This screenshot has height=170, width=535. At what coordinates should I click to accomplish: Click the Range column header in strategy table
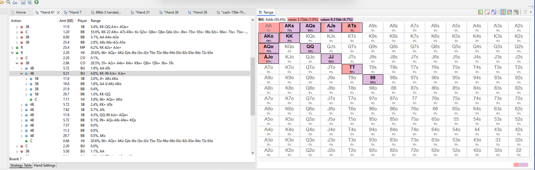coord(95,21)
